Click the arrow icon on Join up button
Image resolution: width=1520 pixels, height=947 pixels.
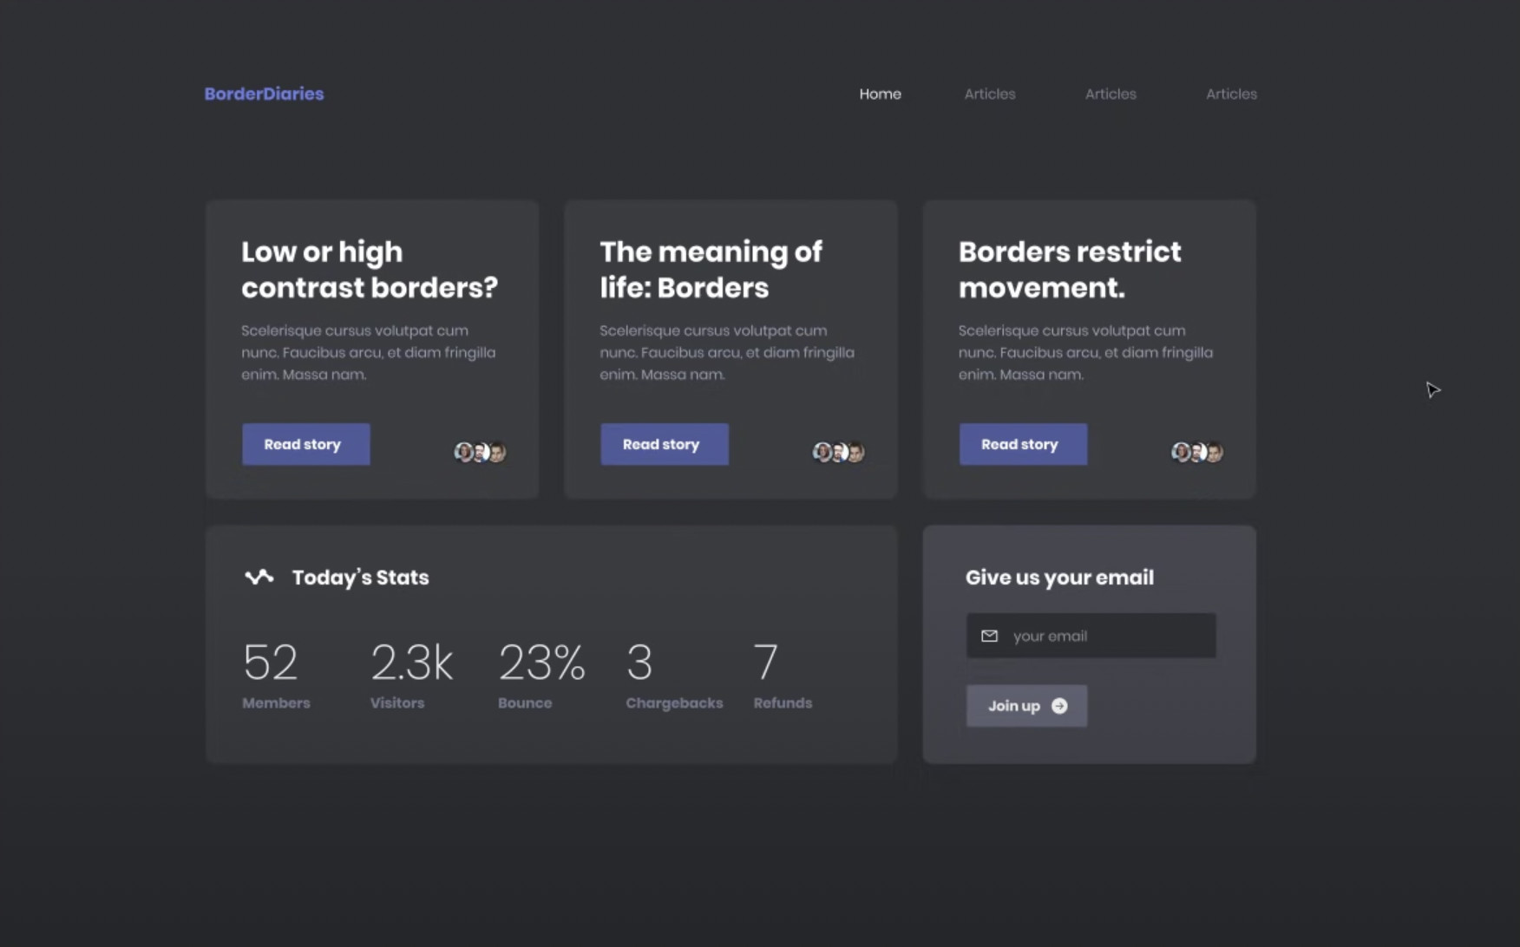1059,706
